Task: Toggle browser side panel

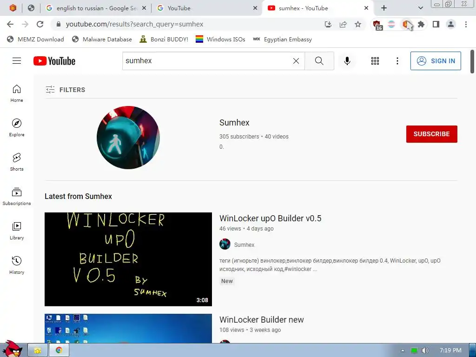Action: pos(436,24)
